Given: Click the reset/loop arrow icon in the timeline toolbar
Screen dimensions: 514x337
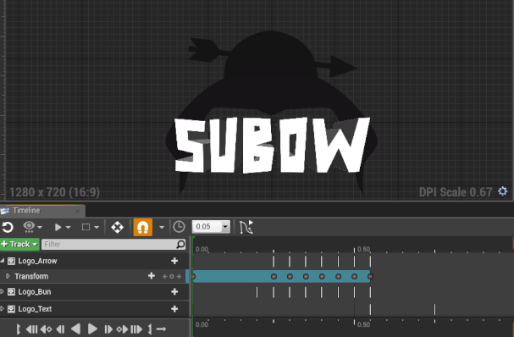Looking at the screenshot, I should coord(8,227).
